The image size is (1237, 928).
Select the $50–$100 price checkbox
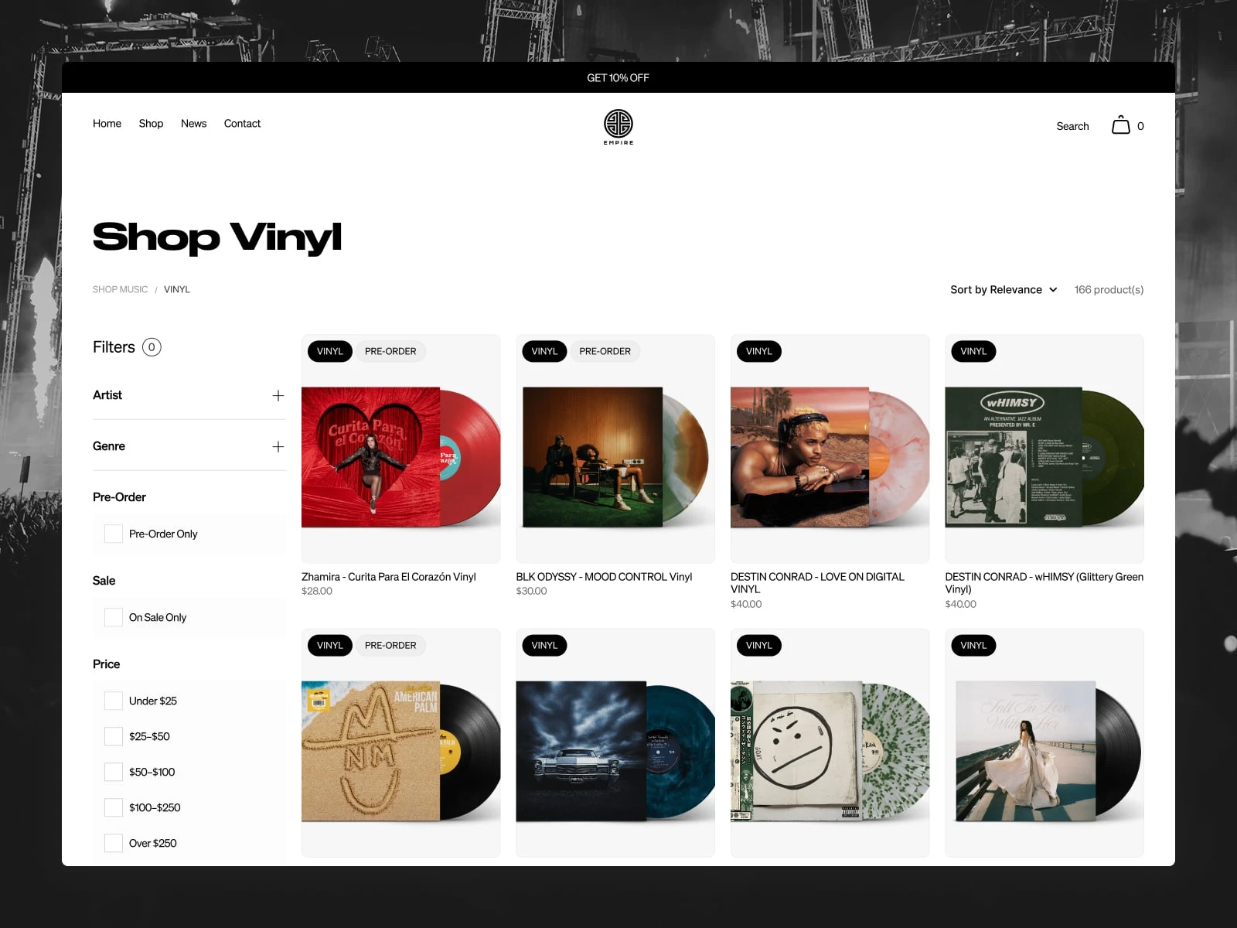coord(114,772)
